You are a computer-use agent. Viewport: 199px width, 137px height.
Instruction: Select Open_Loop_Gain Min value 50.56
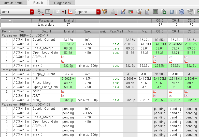pyautogui.click(x=130, y=87)
